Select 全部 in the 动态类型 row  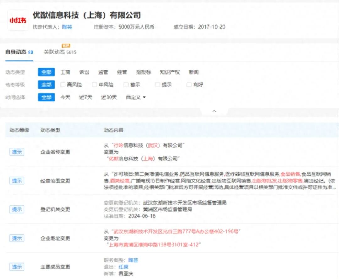[x=46, y=72]
